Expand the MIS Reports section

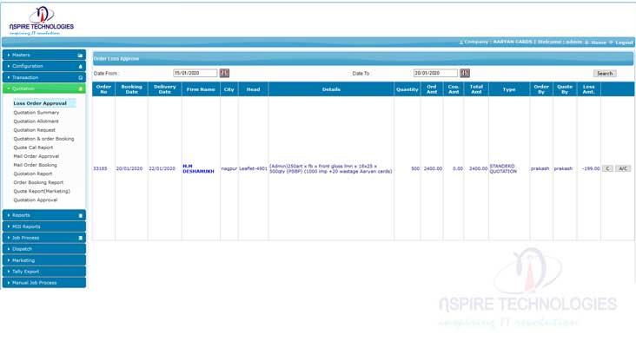pos(44,226)
